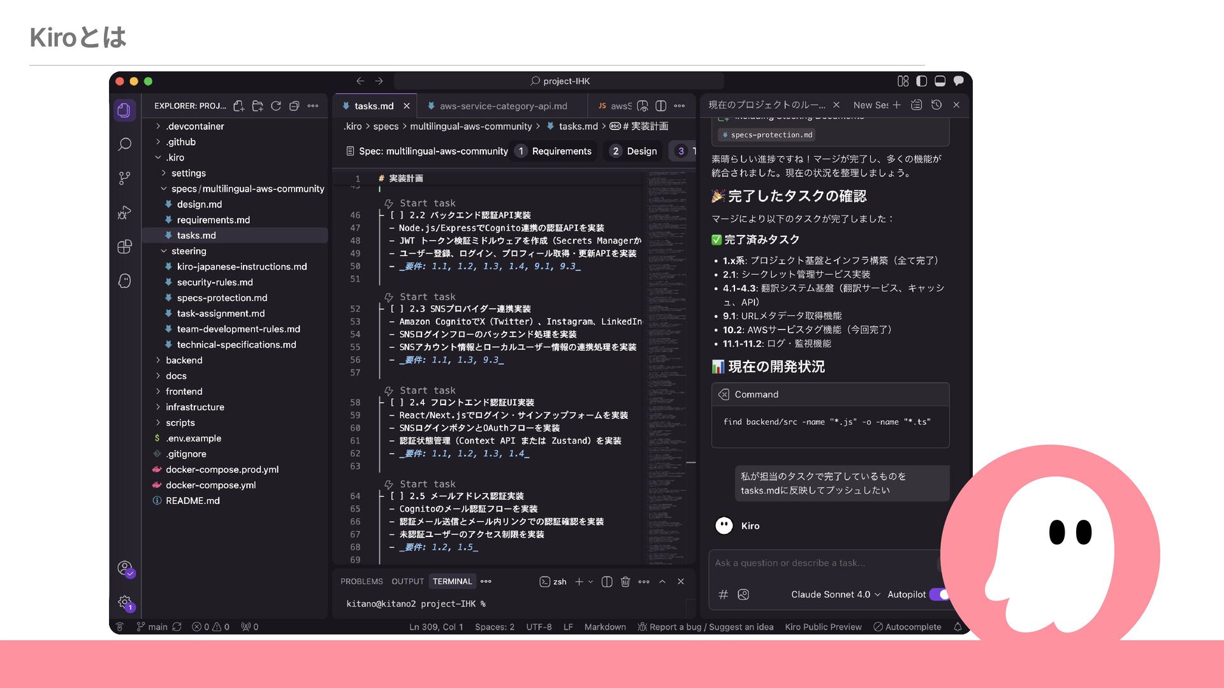Viewport: 1224px width, 688px height.
Task: Click the chat input field
Action: tap(822, 563)
